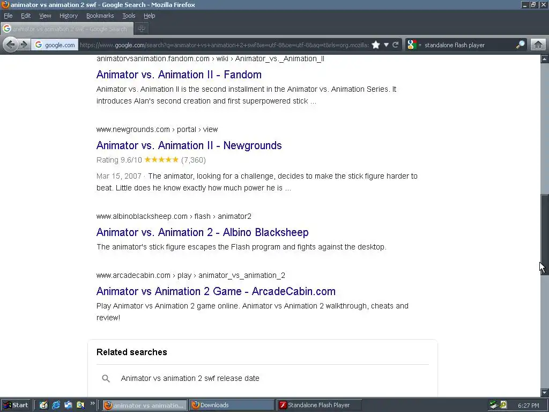Click the scrollbar up arrow
The image size is (549, 412).
pos(545,59)
